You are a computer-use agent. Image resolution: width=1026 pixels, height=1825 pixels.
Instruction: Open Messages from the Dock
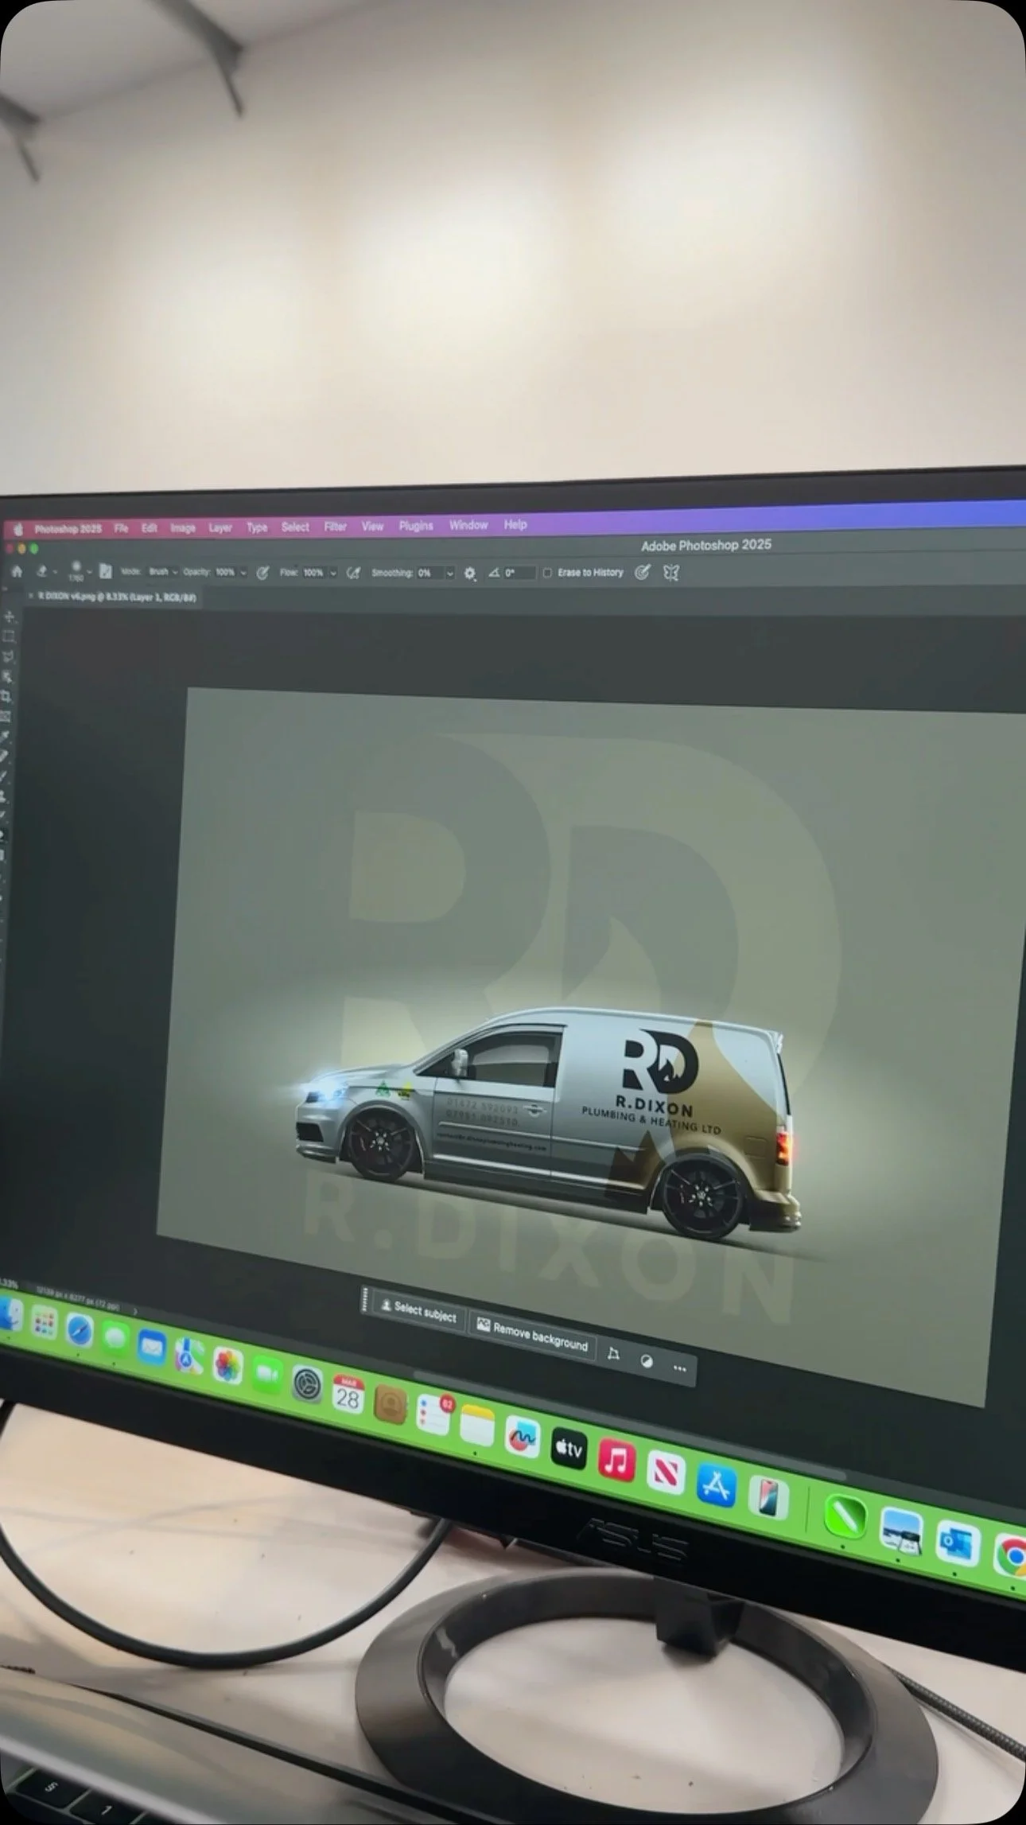[x=115, y=1339]
